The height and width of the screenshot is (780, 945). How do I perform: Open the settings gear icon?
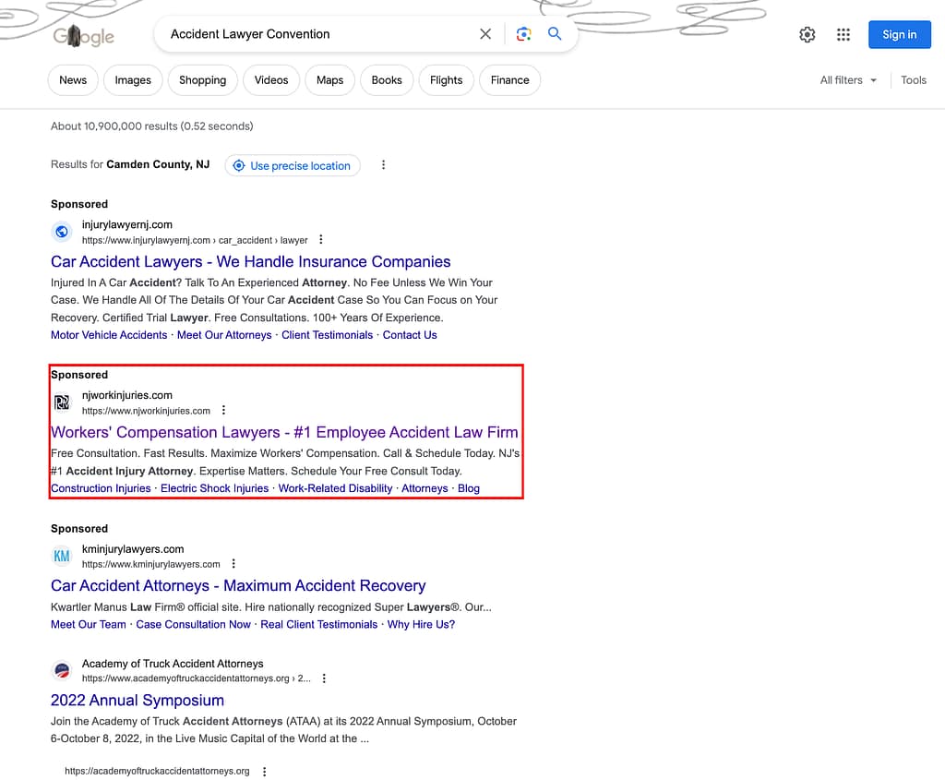click(807, 35)
